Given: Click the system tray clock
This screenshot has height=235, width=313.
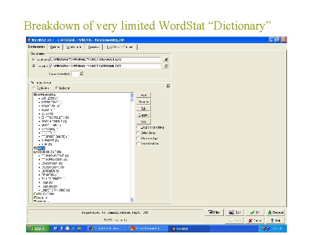Looking at the screenshot, I should (277, 228).
